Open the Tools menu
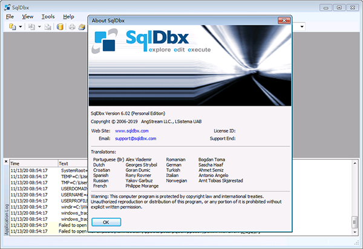Screen dimensions: 363x249 [x=48, y=16]
